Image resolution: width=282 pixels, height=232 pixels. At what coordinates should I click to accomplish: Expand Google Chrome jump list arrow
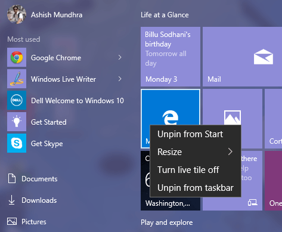[x=120, y=57]
